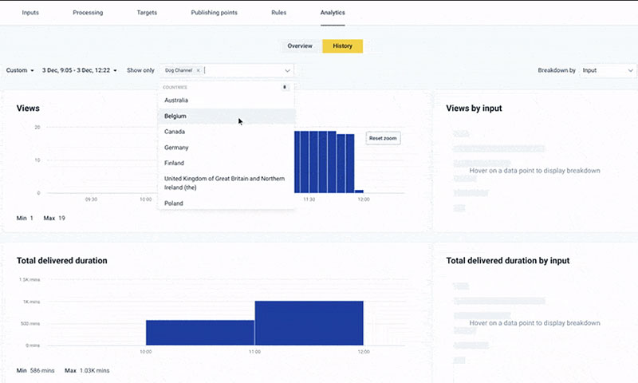Screen dimensions: 638x383
Task: Select Germany in the dropdown list
Action: (x=176, y=148)
